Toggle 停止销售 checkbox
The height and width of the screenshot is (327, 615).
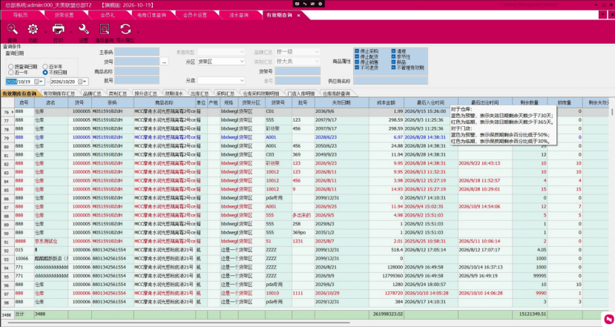357,62
